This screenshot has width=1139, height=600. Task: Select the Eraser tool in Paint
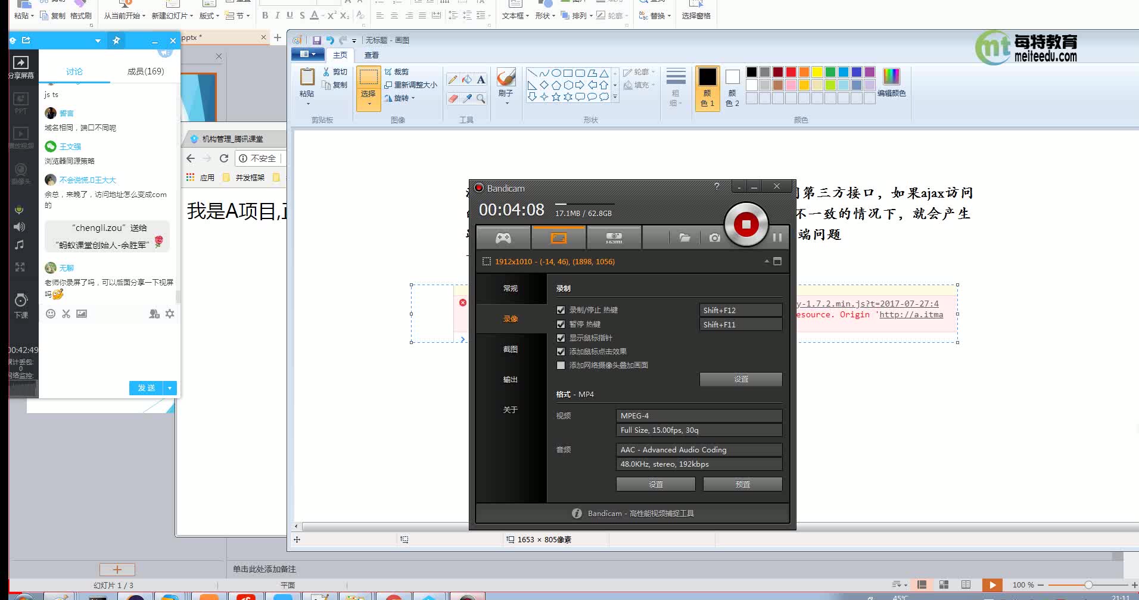pos(453,98)
